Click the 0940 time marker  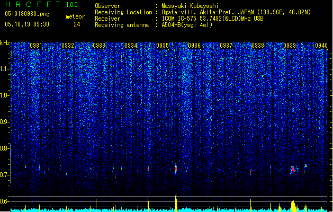click(321, 46)
